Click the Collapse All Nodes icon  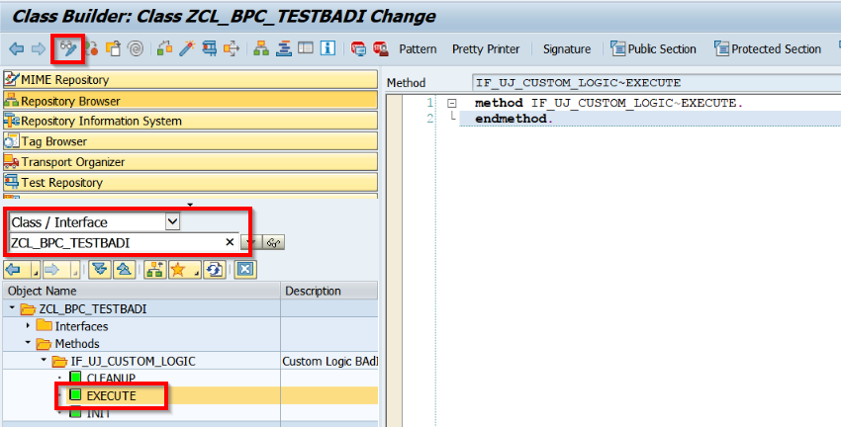[124, 270]
